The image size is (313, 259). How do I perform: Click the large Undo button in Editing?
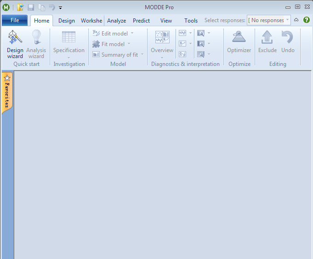tap(288, 42)
